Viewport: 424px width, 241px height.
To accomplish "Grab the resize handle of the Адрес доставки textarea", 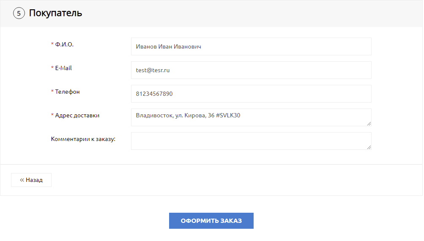I will point(369,123).
